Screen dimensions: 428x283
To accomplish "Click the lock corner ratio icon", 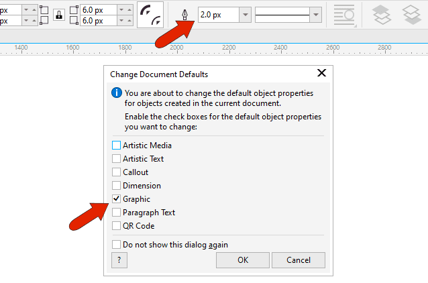I will 59,15.
